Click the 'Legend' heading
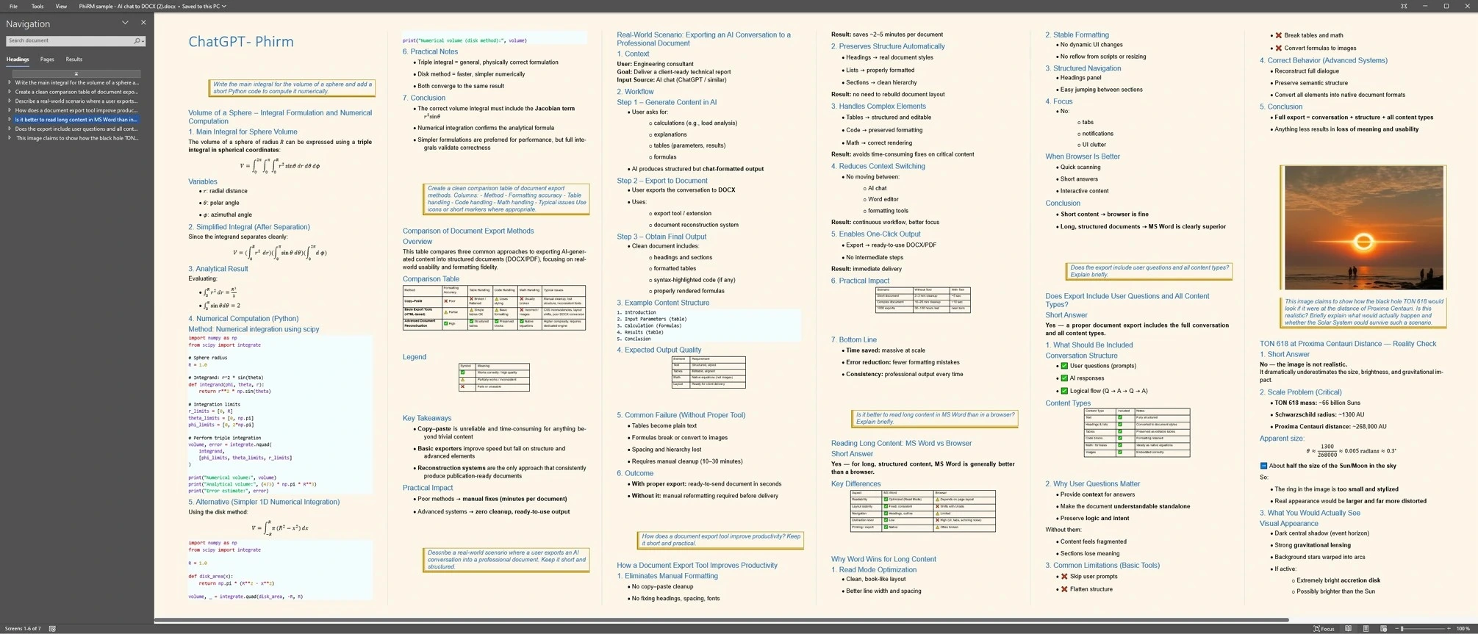Image resolution: width=1478 pixels, height=634 pixels. (415, 357)
